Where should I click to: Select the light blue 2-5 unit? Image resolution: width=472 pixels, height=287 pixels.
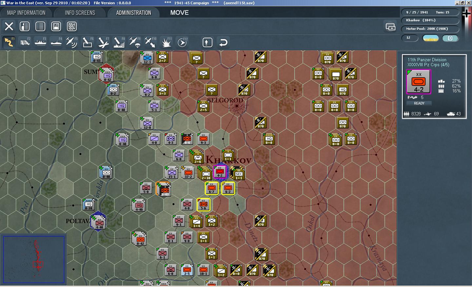(187, 270)
